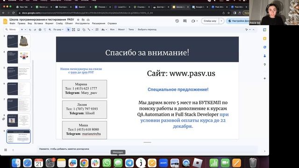Open the Формат menu
Screen dimensions: 299x168
[x=49, y=23]
